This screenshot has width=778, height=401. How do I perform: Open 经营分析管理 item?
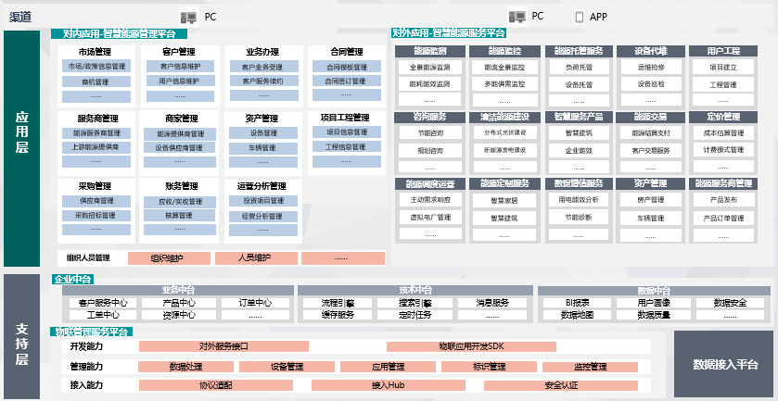263,217
